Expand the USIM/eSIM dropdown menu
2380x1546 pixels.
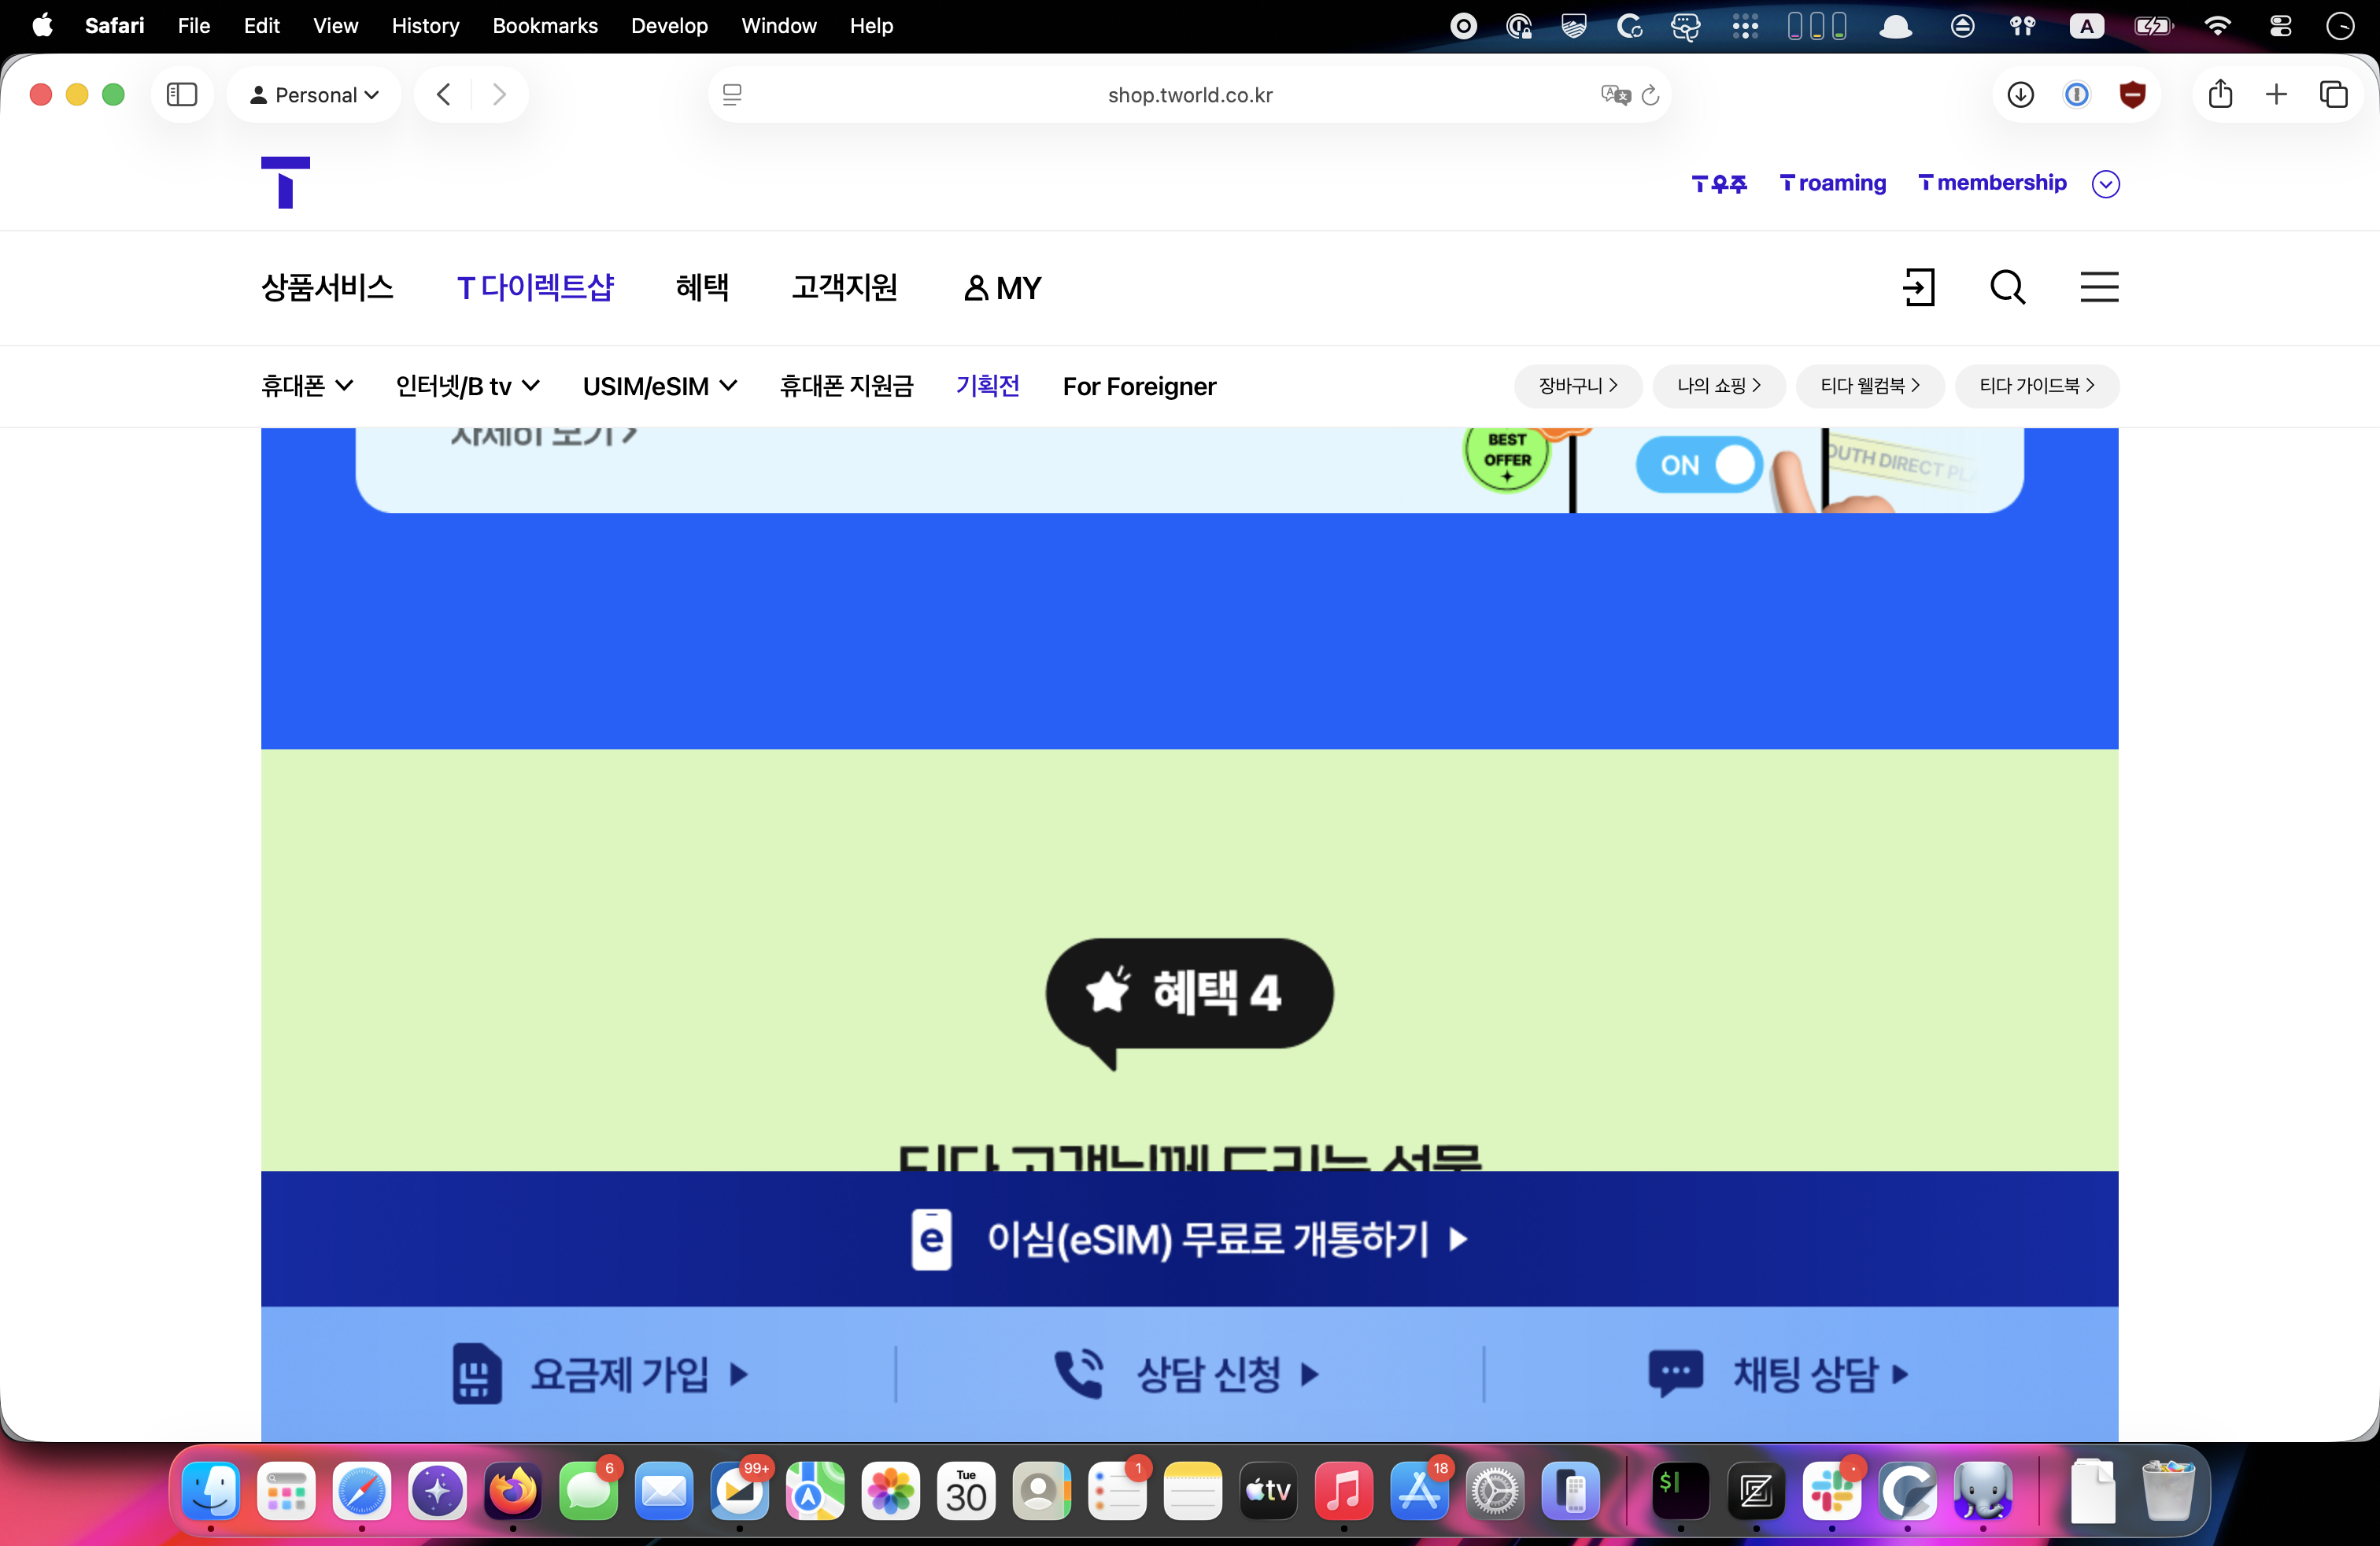[x=660, y=386]
